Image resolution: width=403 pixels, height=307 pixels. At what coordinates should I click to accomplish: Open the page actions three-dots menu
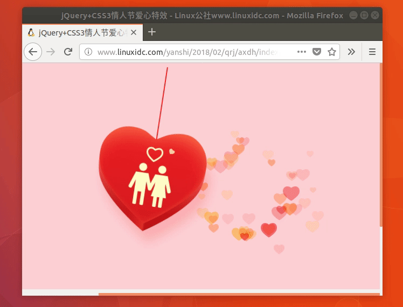tap(302, 52)
